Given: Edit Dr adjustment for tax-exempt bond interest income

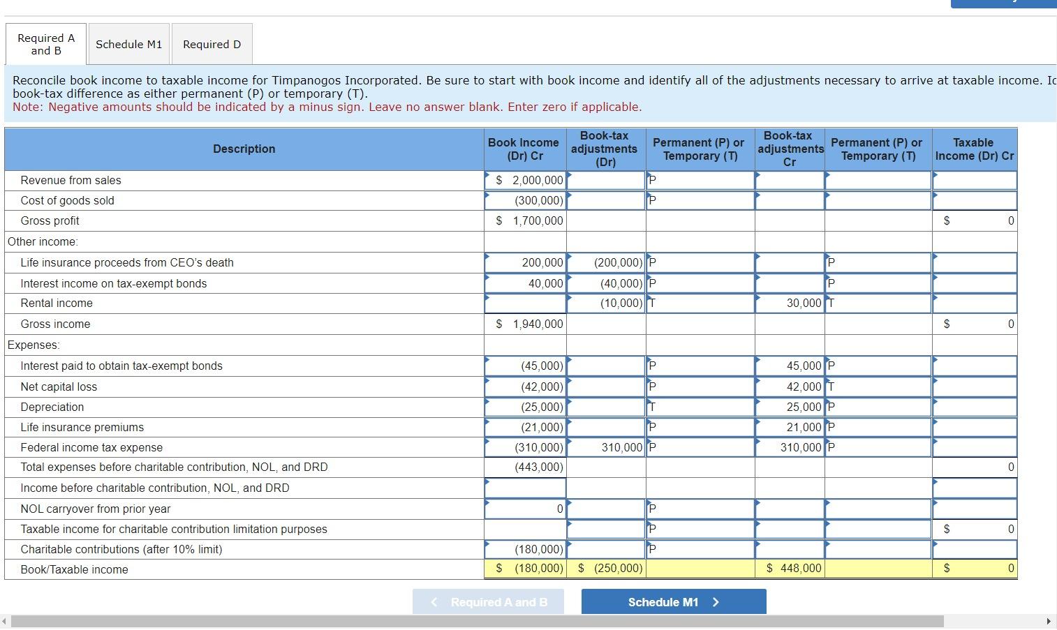Looking at the screenshot, I should coord(606,283).
